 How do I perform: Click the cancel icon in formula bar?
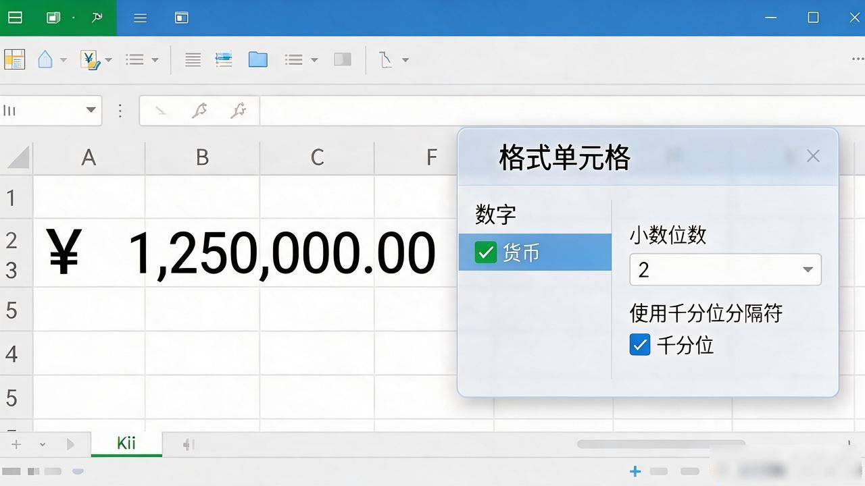(161, 110)
